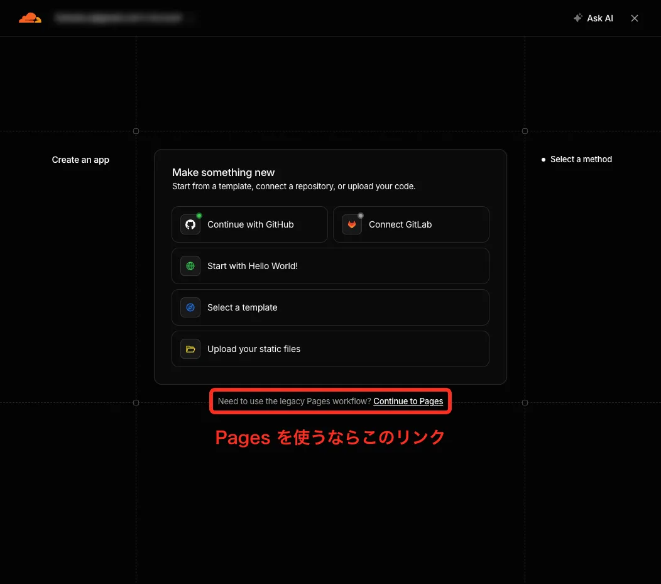Start with Hello World! option
The height and width of the screenshot is (584, 661).
pos(330,266)
